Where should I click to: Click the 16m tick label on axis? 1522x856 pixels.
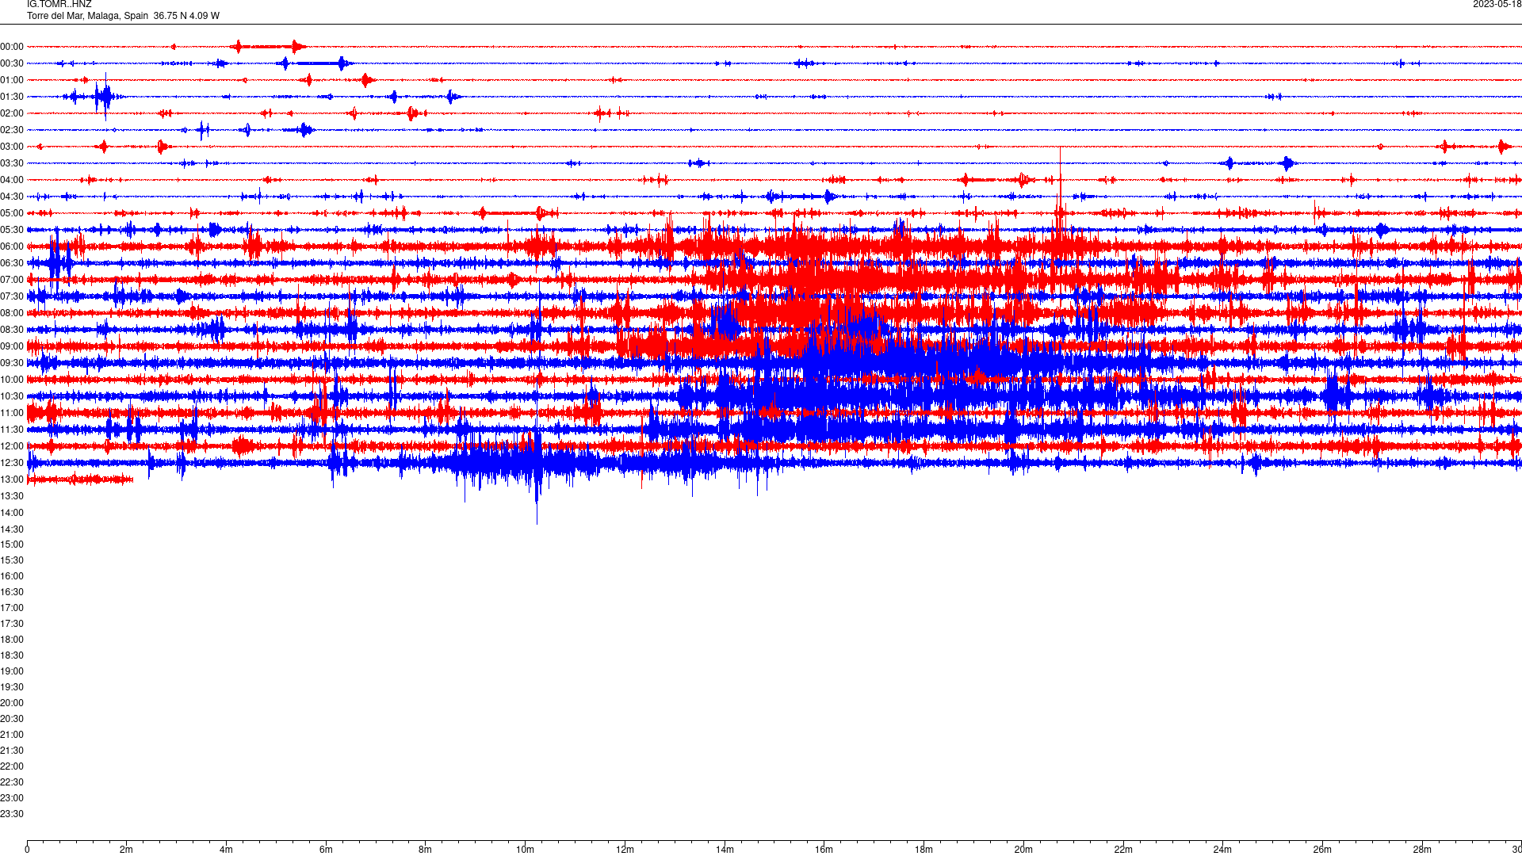coord(824,850)
